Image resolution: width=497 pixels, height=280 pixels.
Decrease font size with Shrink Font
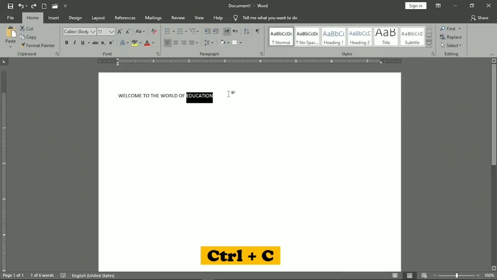(127, 31)
